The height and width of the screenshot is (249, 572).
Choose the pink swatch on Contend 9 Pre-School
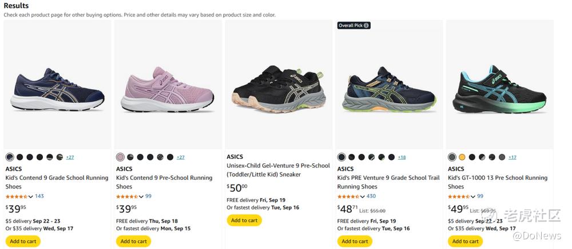coord(120,157)
